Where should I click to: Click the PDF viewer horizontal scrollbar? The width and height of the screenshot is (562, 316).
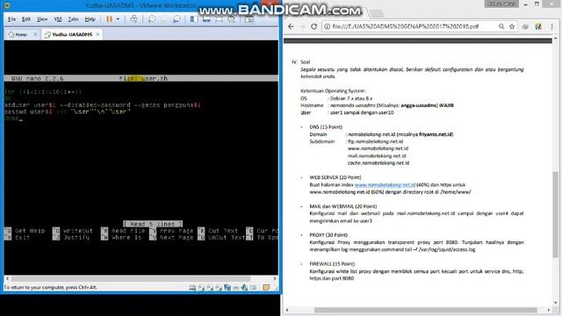425,310
